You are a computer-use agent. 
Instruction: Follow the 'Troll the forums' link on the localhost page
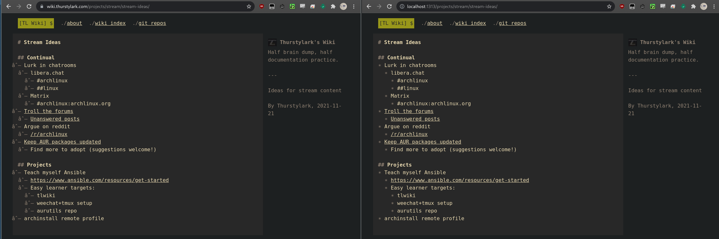(408, 111)
